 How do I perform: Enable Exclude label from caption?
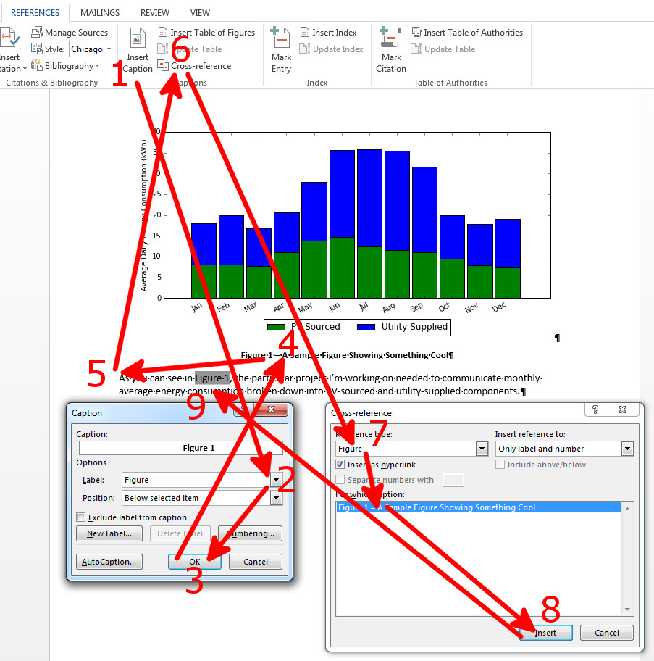[81, 517]
